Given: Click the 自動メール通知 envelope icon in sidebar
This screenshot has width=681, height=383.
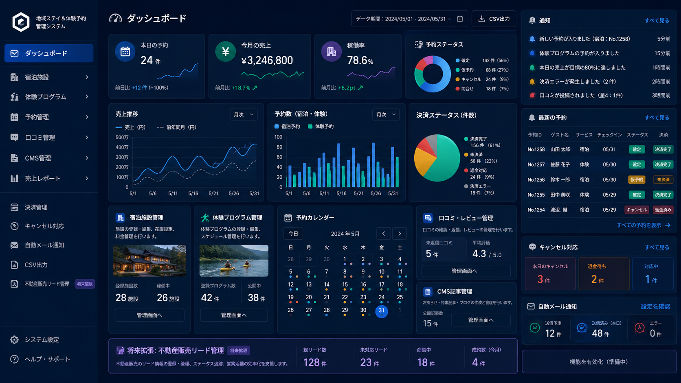Looking at the screenshot, I should pyautogui.click(x=14, y=245).
